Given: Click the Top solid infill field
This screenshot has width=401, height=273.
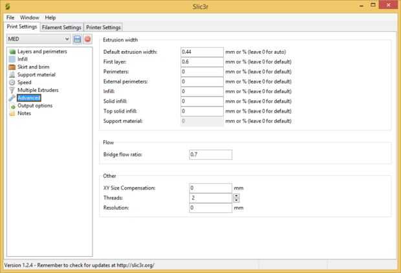Looking at the screenshot, I should [202, 111].
